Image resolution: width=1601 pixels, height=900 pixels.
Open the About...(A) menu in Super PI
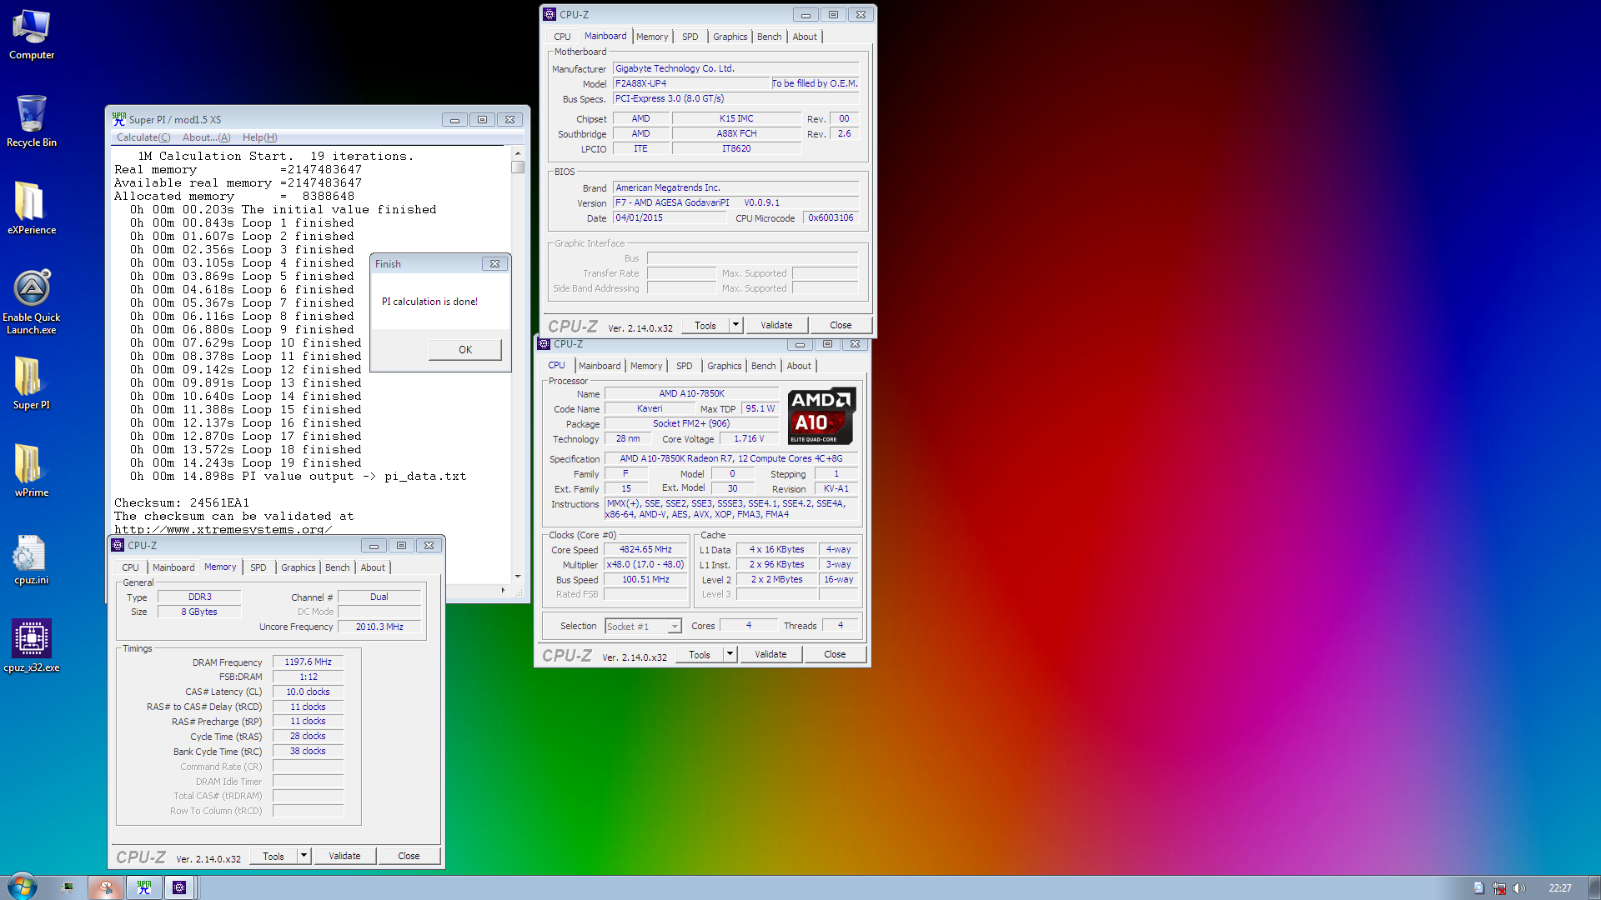coord(207,137)
